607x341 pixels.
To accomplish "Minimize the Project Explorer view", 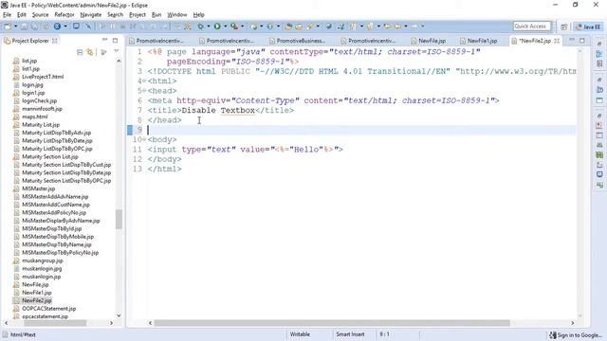I will click(105, 40).
